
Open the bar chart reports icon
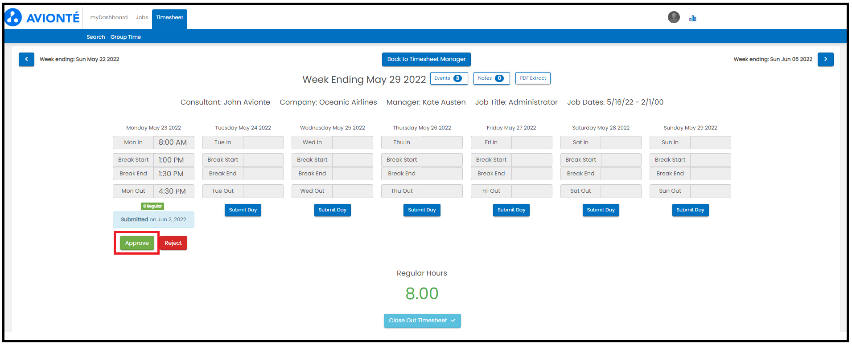[x=692, y=18]
